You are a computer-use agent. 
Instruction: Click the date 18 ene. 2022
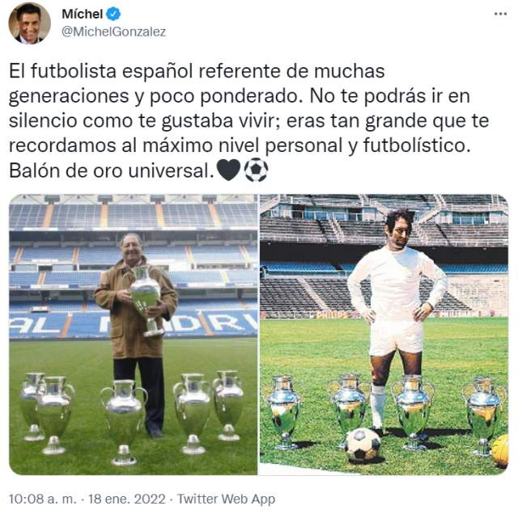click(x=127, y=499)
